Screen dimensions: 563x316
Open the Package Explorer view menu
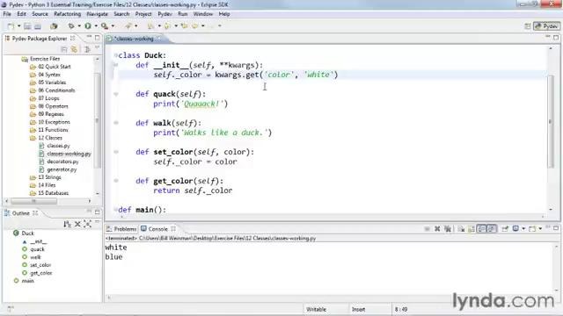point(97,47)
